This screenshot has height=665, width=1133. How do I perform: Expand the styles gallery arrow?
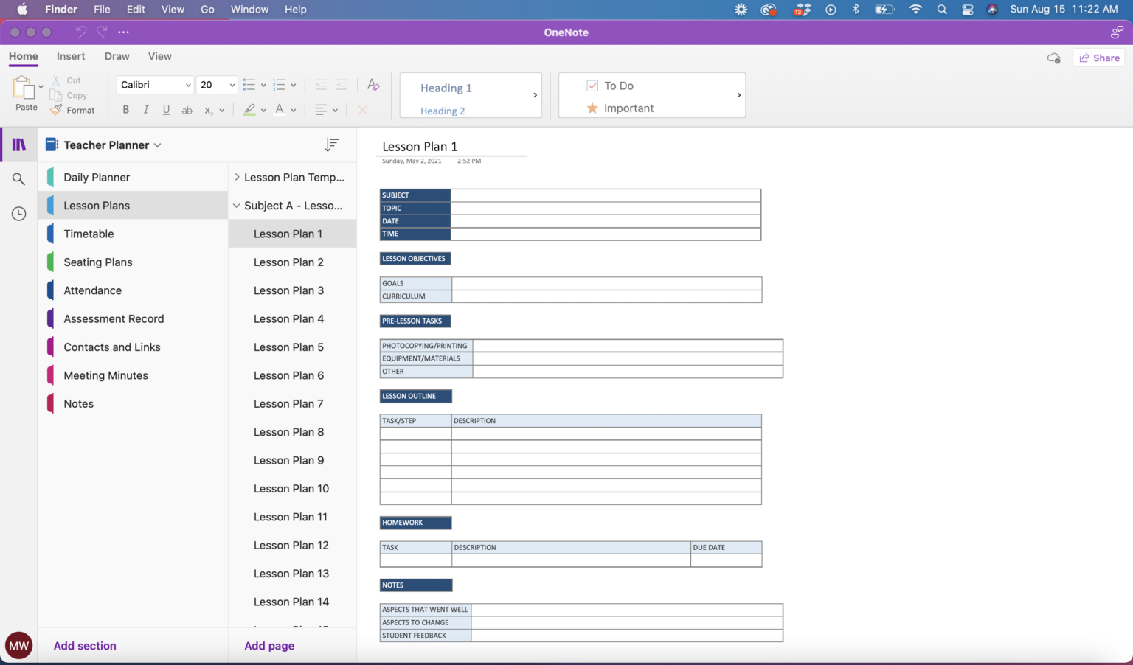pos(535,95)
